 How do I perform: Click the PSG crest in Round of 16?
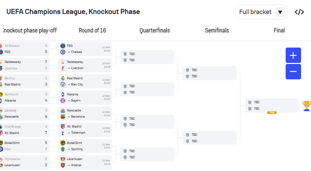(x=63, y=45)
